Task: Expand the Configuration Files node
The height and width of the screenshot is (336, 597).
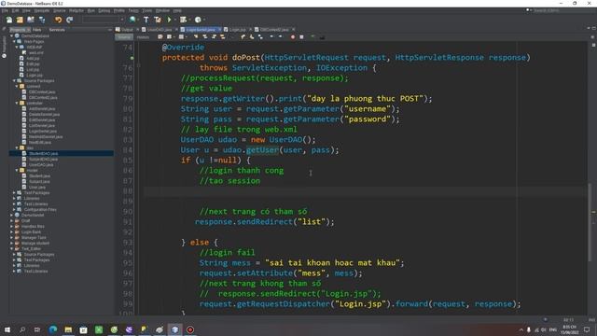Action: 14,209
